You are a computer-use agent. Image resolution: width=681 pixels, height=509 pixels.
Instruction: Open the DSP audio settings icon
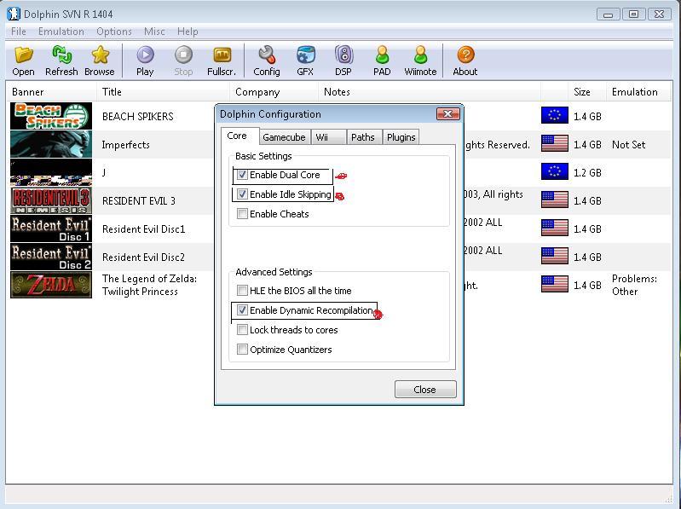[x=343, y=55]
